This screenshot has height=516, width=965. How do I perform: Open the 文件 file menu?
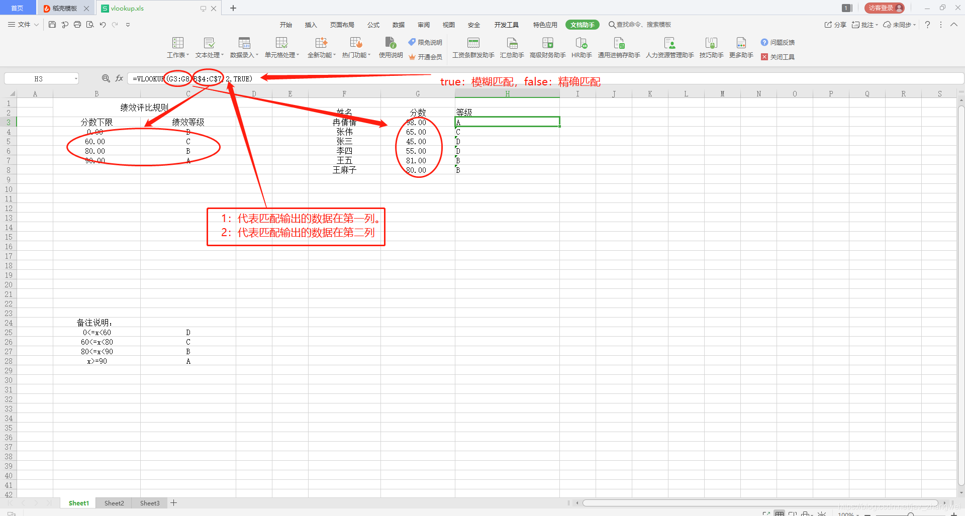(x=23, y=24)
